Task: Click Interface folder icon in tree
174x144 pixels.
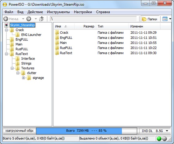Action: 17,59
